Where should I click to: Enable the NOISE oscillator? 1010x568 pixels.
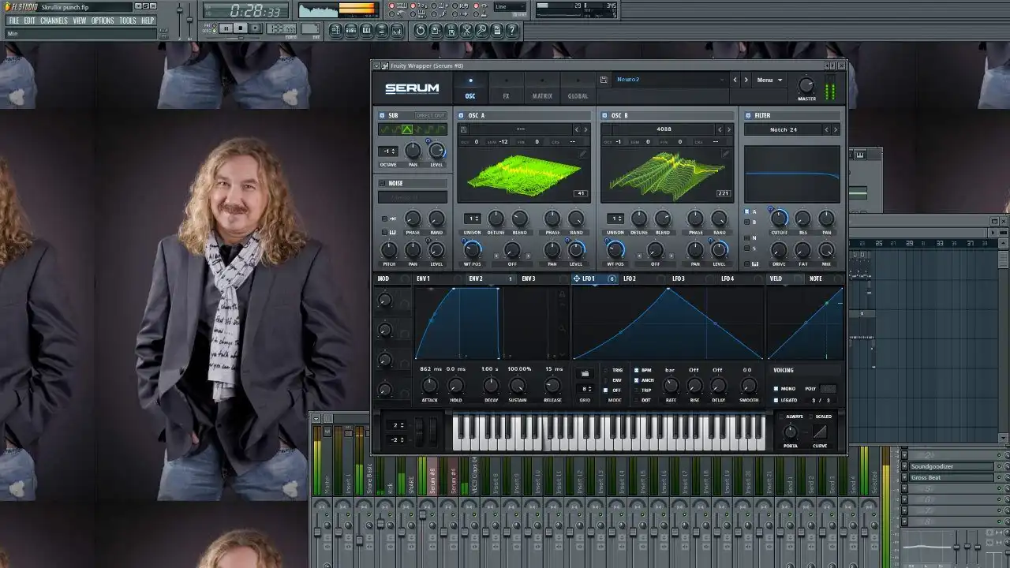coord(382,183)
